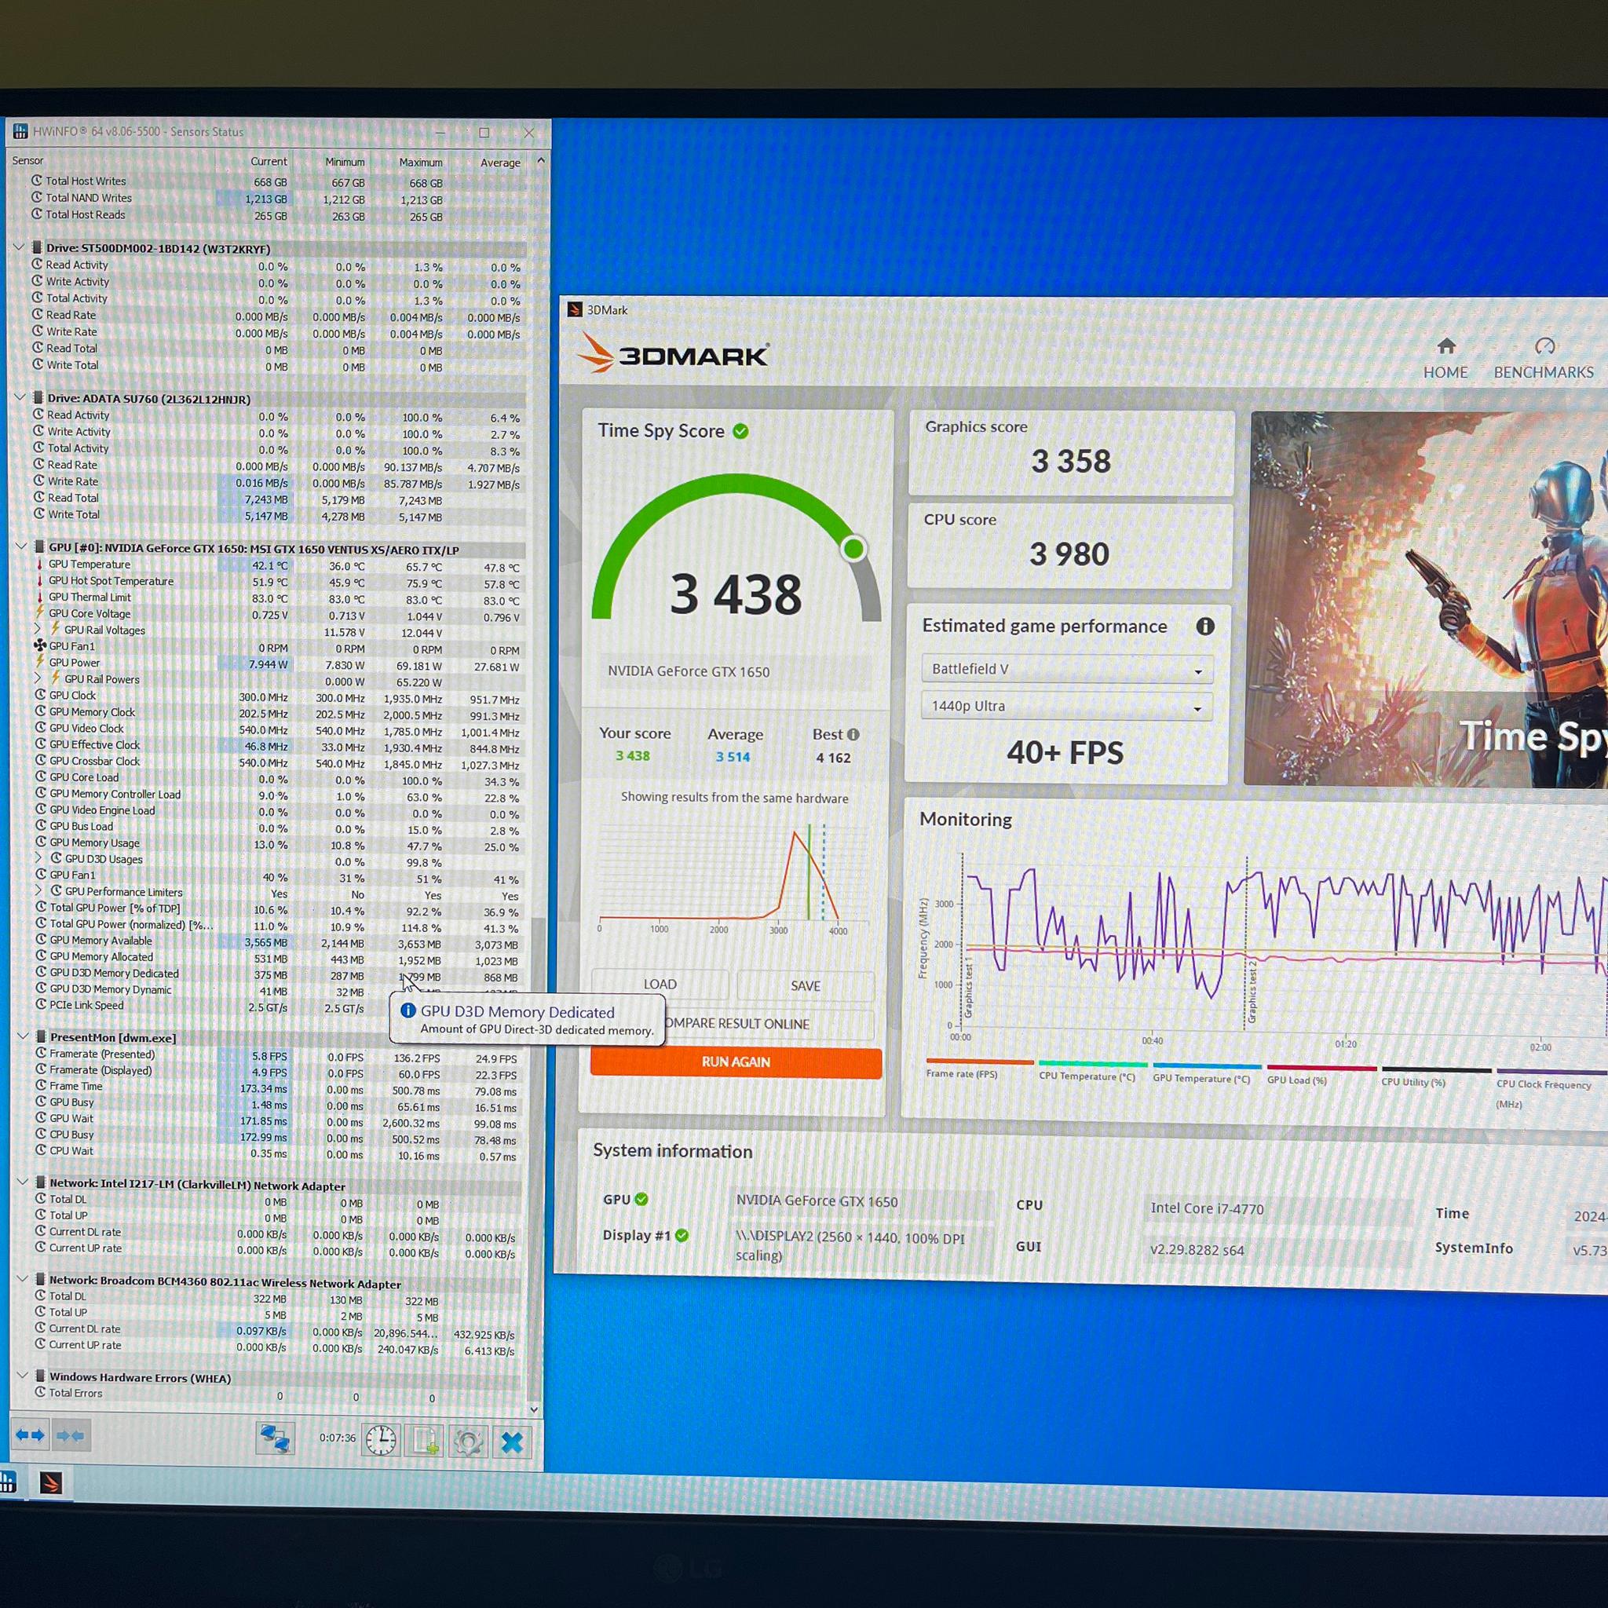This screenshot has height=1608, width=1608.
Task: Toggle the Frame rate (FPS) chart legend
Action: tap(979, 1068)
